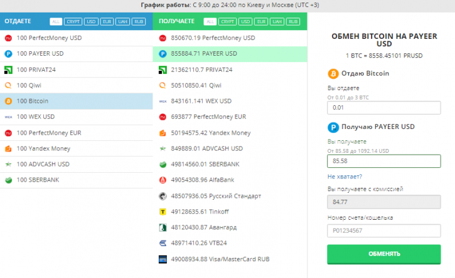Click the PAYEER icon in ОТДАЕТЕ list
This screenshot has width=455, height=278.
point(8,54)
